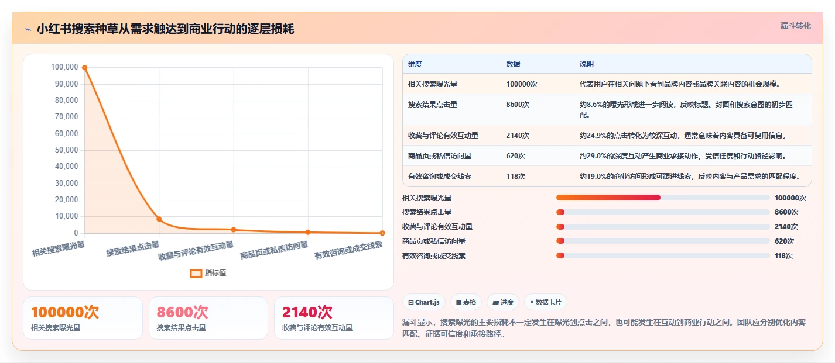Click the 搜索结果点击量 progress bar

pos(663,212)
